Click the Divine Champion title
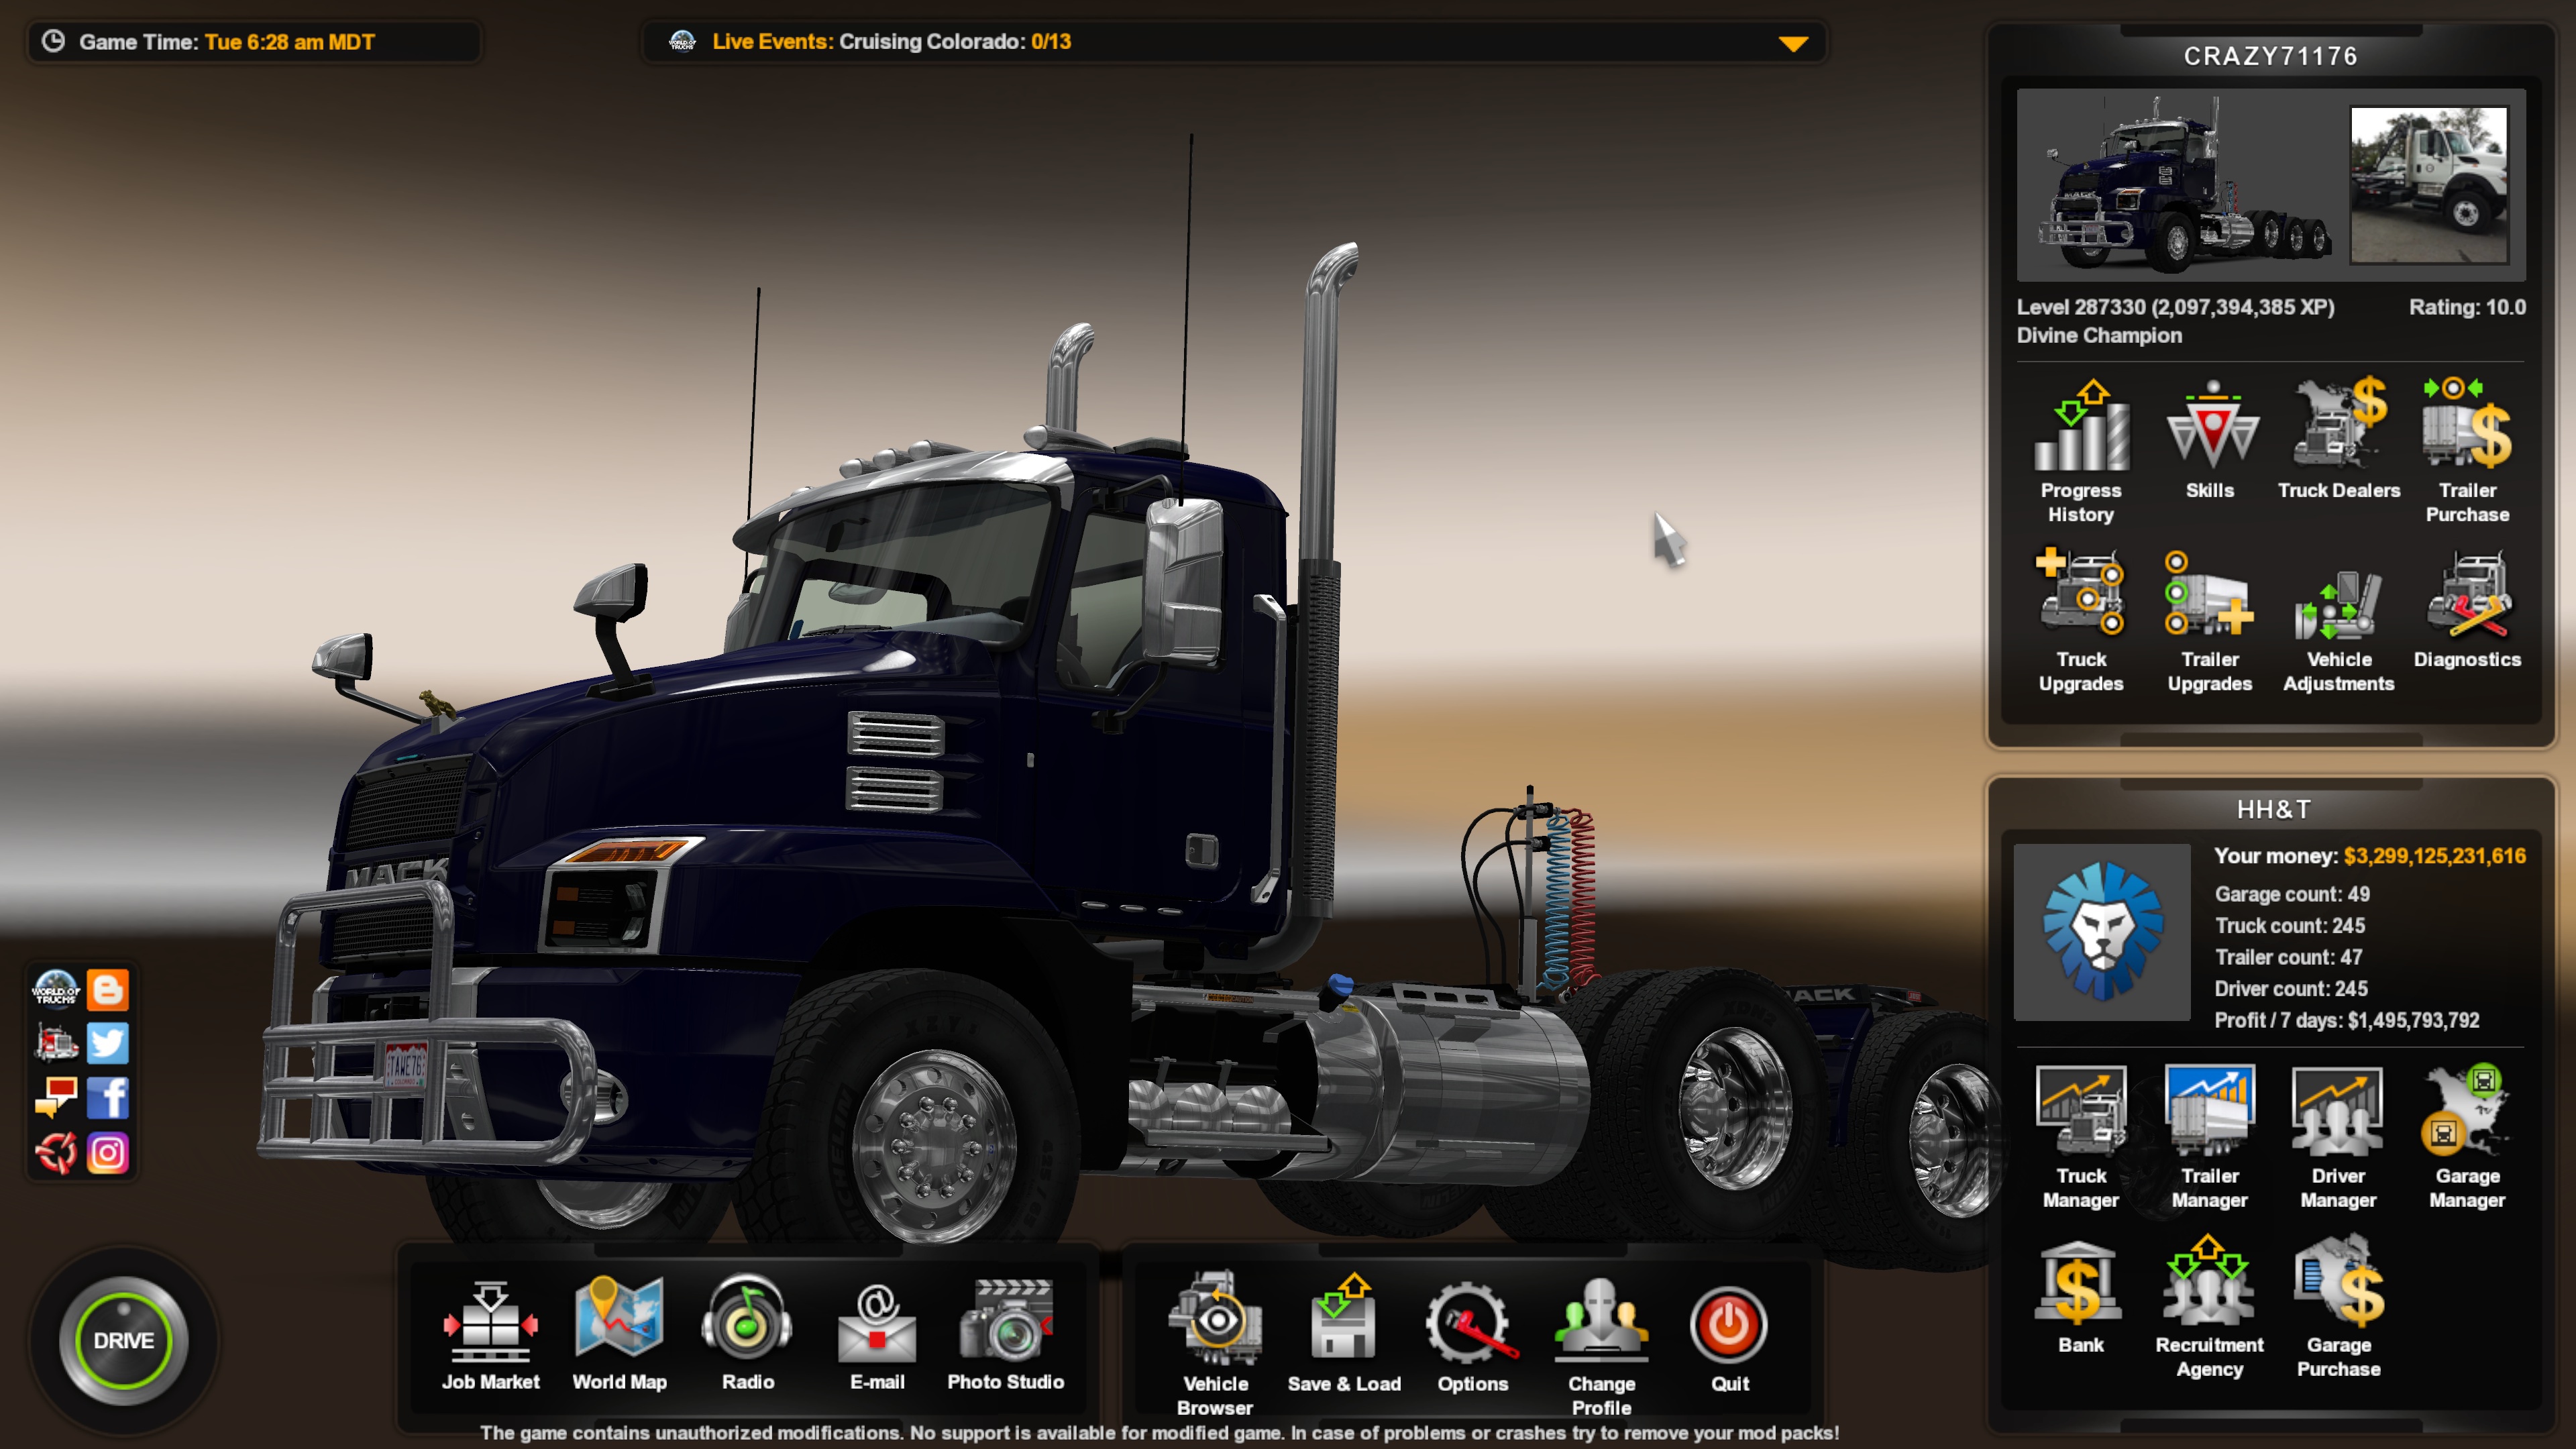Image resolution: width=2576 pixels, height=1449 pixels. click(x=2099, y=335)
